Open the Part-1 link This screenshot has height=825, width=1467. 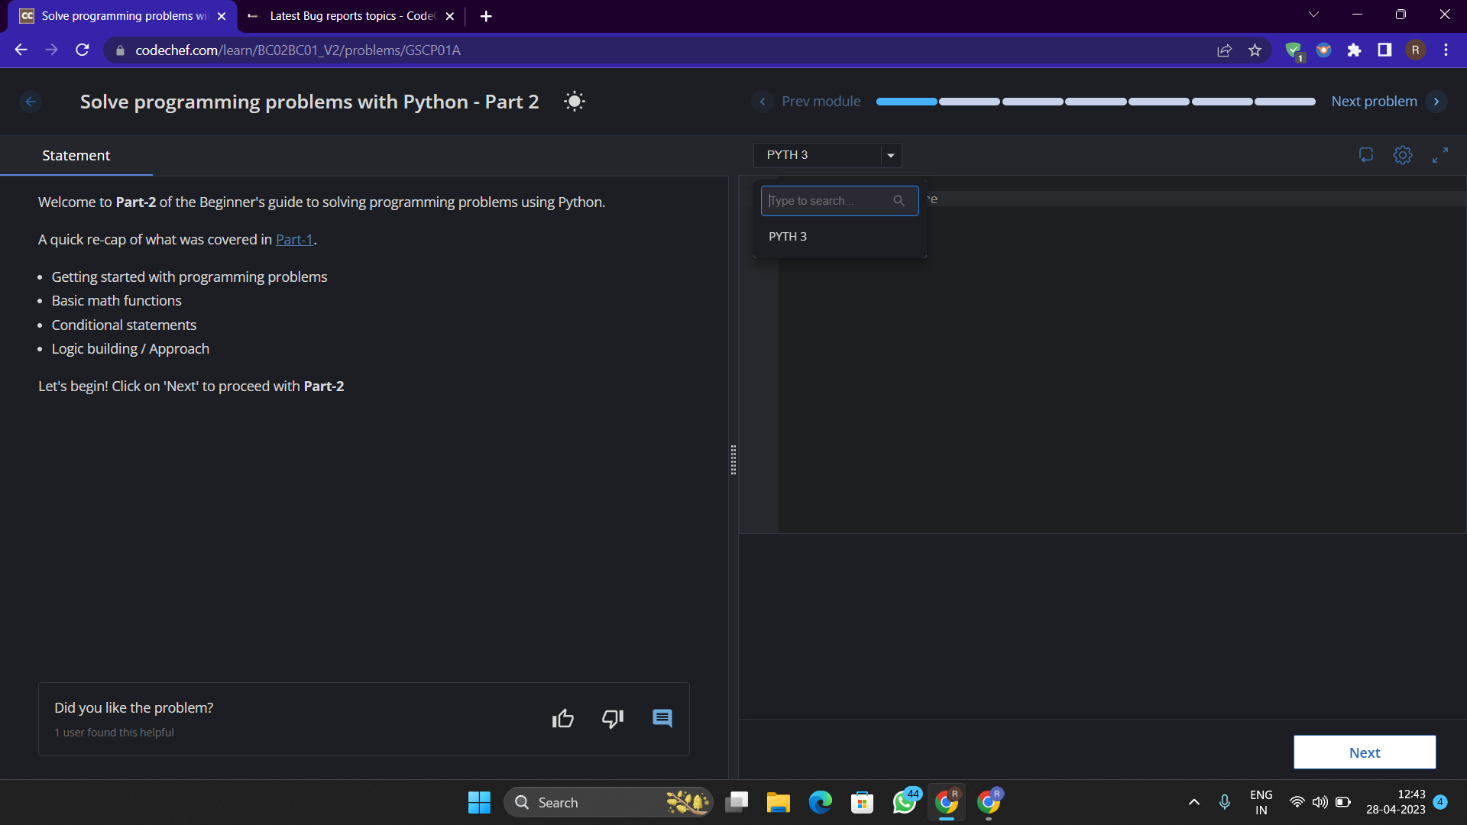tap(294, 240)
